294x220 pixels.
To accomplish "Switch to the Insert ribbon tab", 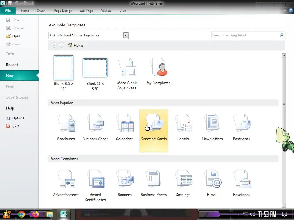I will [x=42, y=11].
